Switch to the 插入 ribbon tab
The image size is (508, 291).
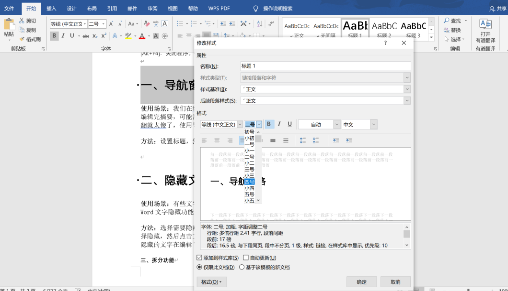click(51, 8)
